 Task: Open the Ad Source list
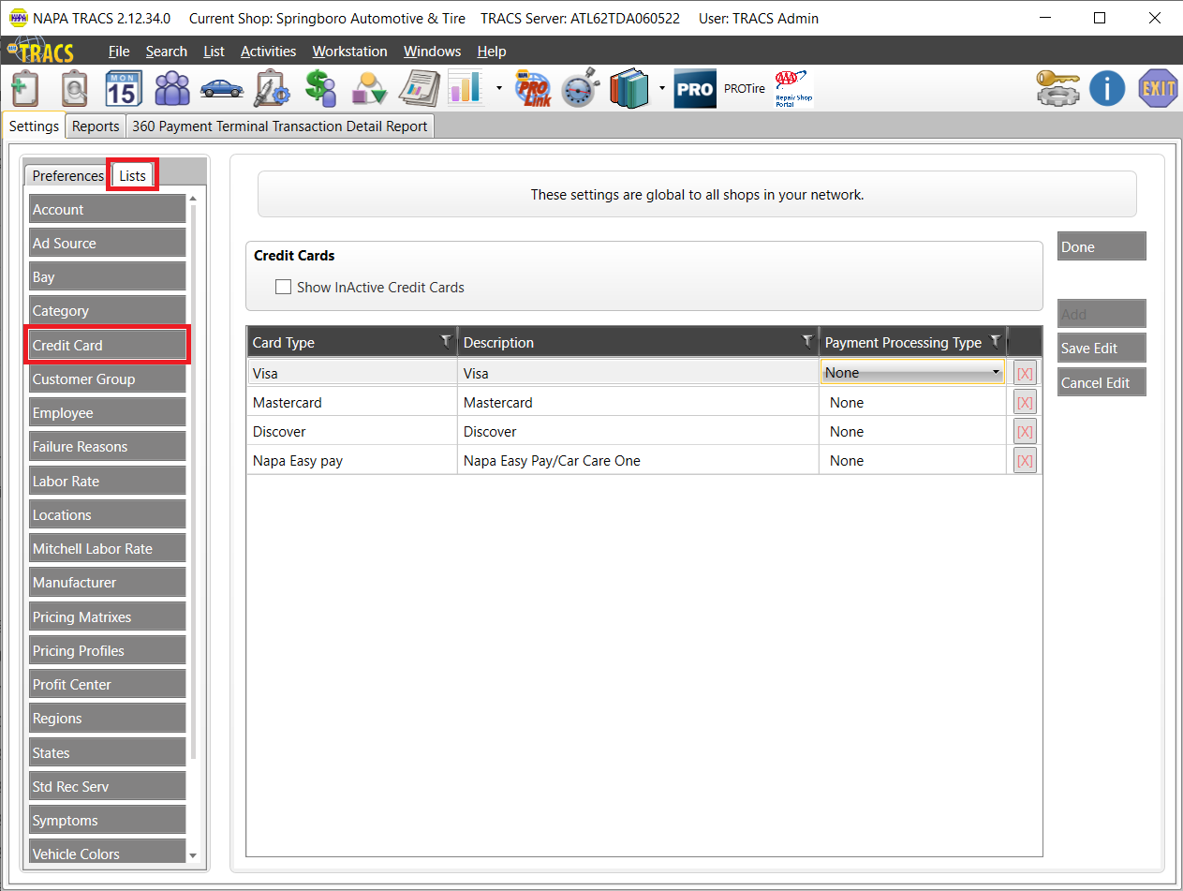tap(108, 243)
